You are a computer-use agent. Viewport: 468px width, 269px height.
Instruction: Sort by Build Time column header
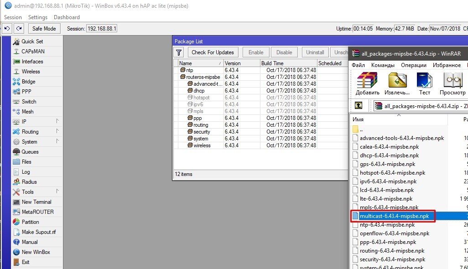[288, 63]
